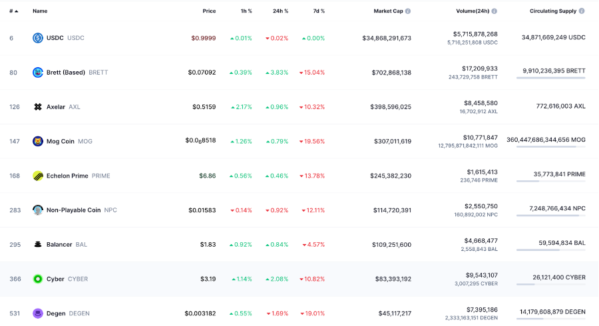
Task: Sort by 7d % column header
Action: [x=319, y=11]
